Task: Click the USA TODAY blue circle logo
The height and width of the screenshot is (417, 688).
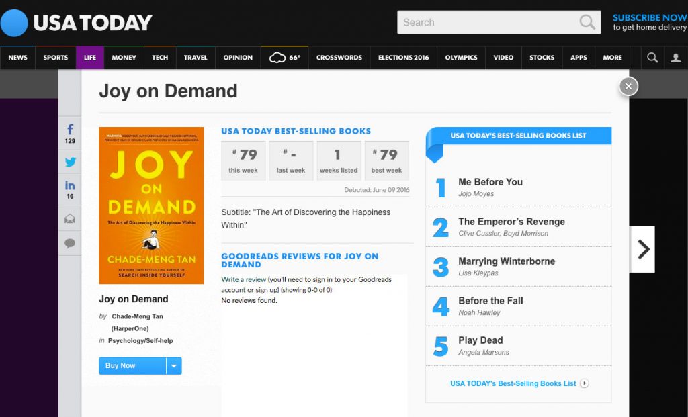Action: coord(13,23)
